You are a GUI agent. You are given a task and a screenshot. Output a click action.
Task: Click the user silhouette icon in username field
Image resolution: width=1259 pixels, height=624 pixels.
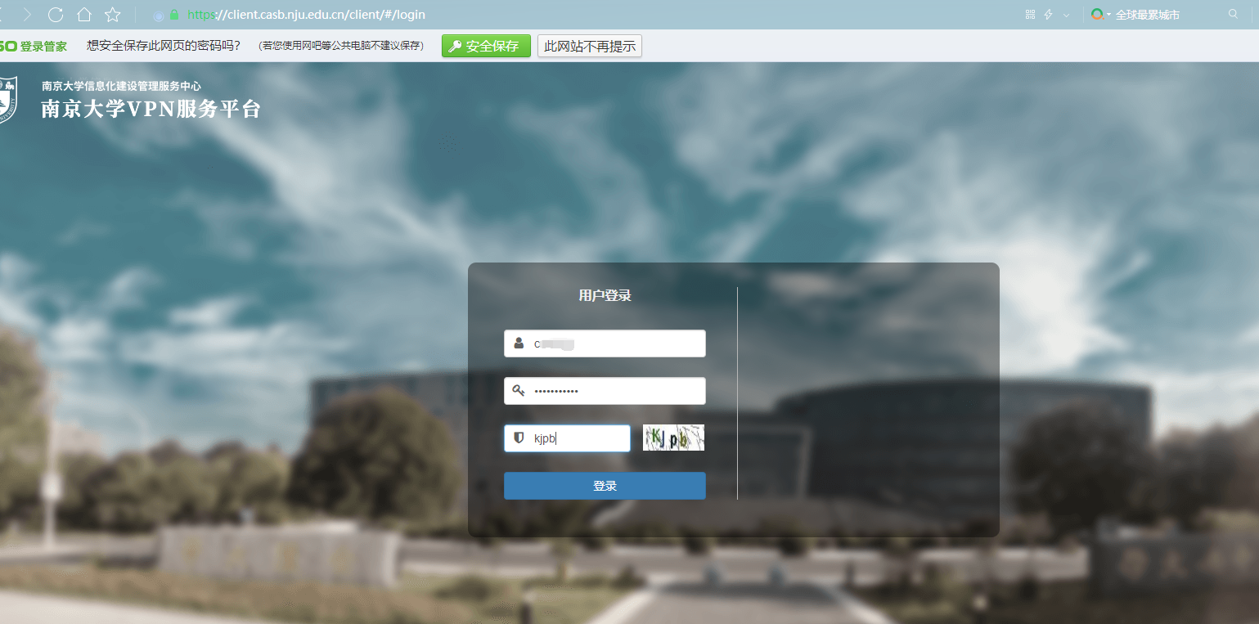click(519, 343)
